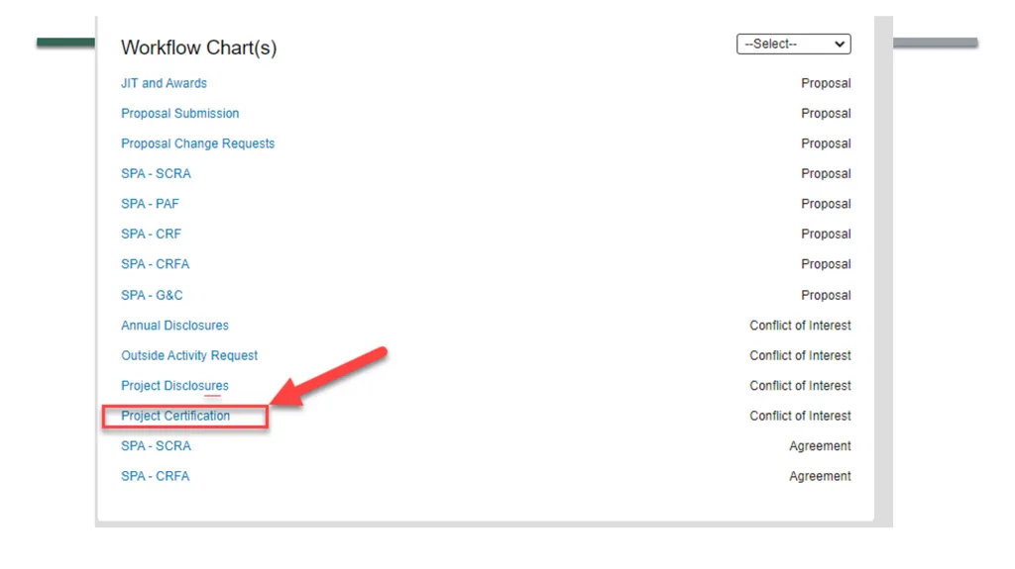Viewport: 1015px width, 569px height.
Task: Open the SPA - PAF workflow link
Action: tap(151, 204)
